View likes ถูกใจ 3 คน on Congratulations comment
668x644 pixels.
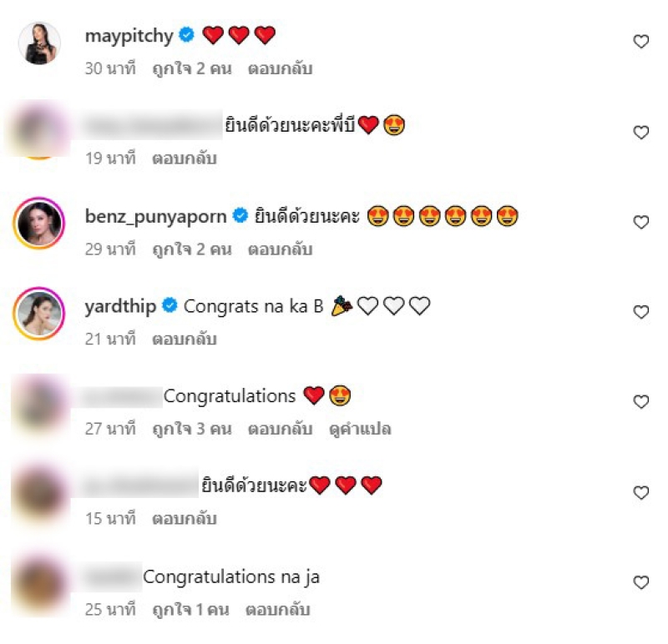(192, 429)
